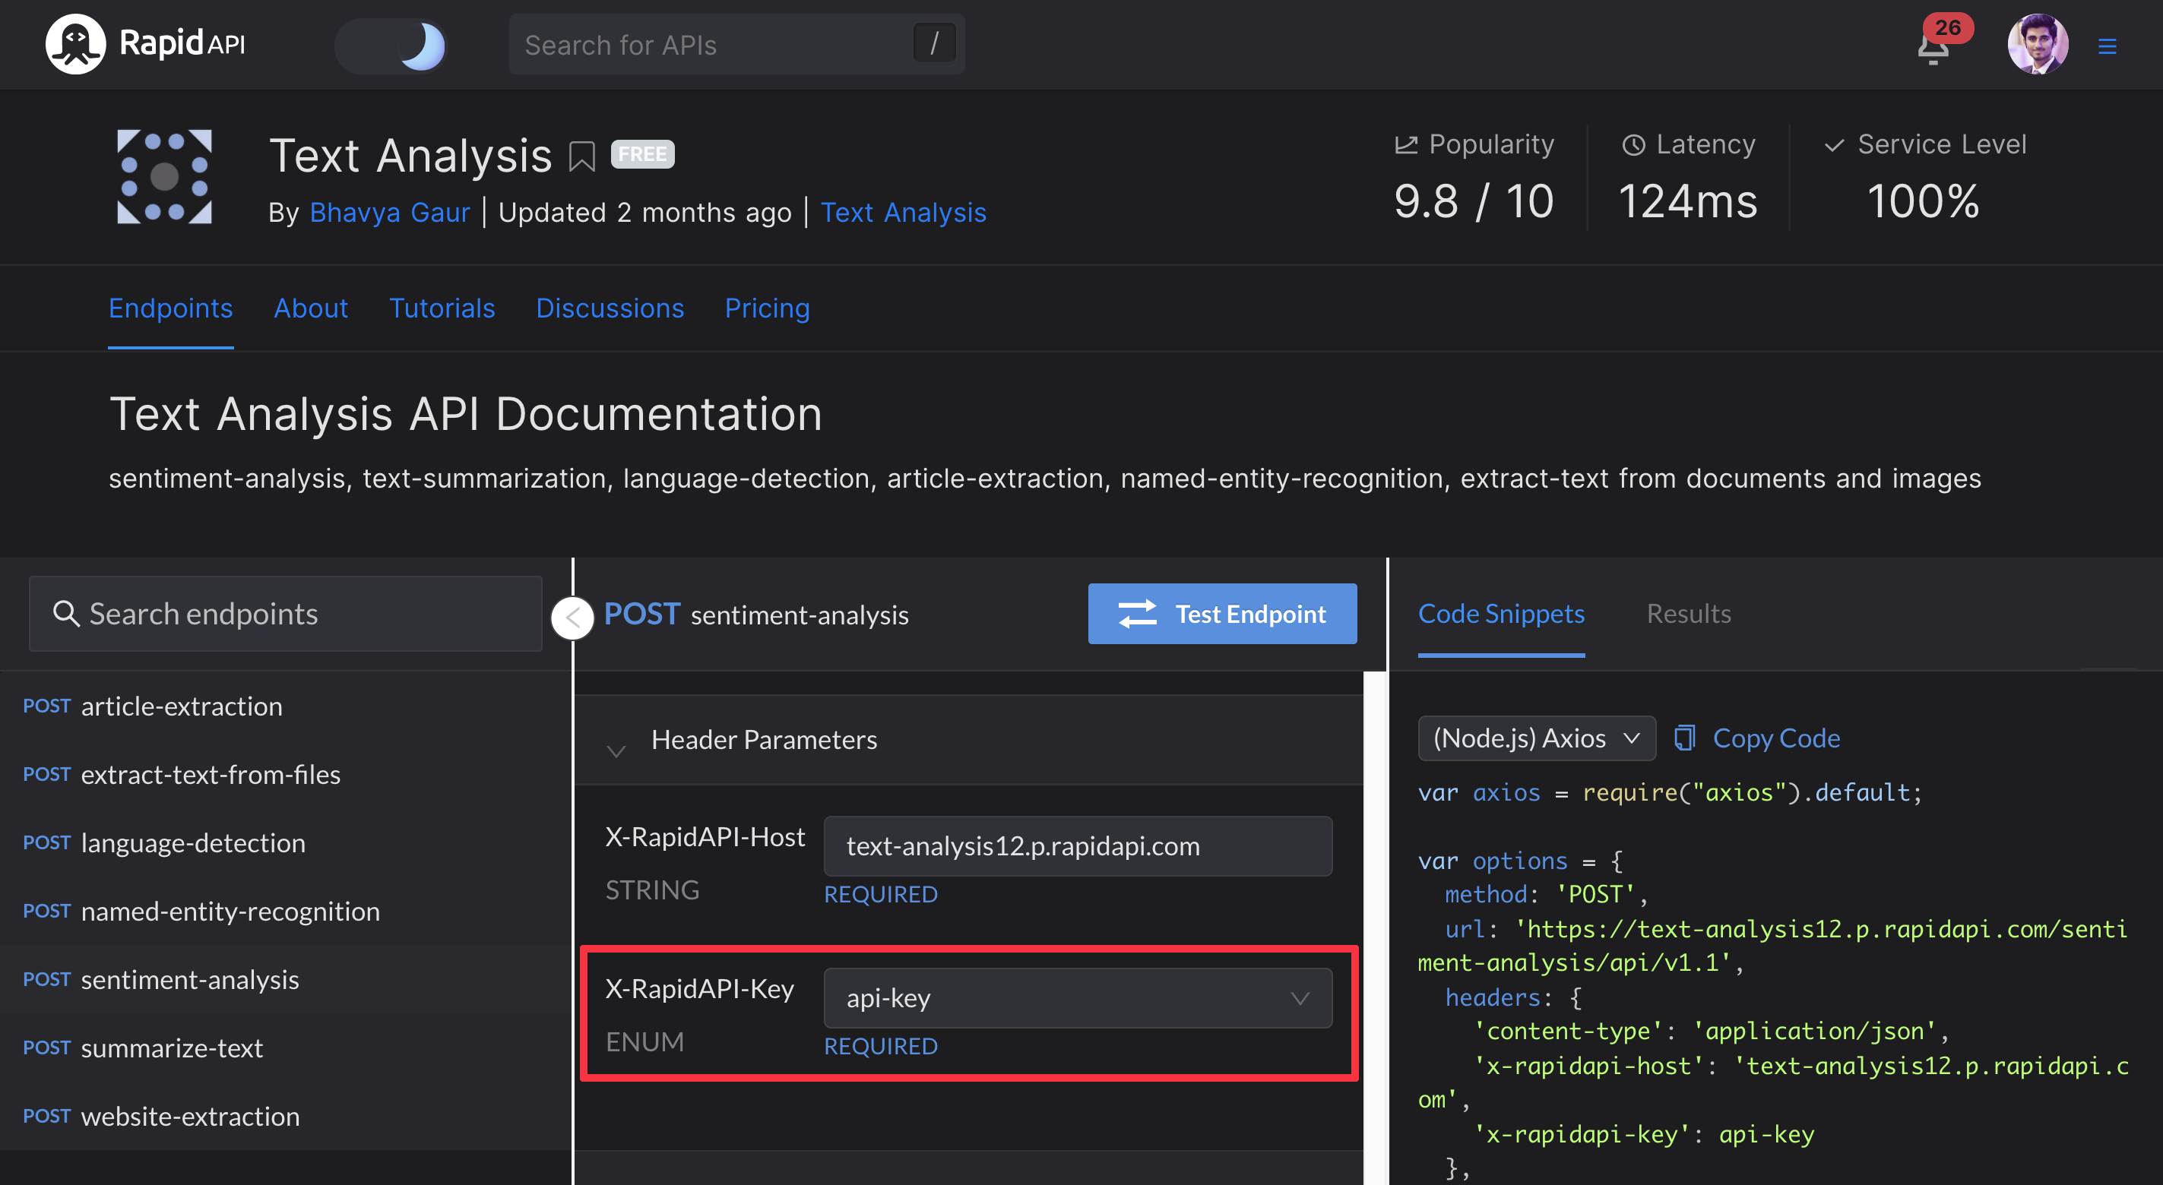Screen dimensions: 2163x1185
Task: Open the hamburger menu icon
Action: coord(2107,46)
